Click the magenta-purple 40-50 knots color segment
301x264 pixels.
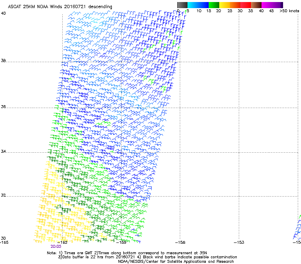pyautogui.click(x=272, y=5)
